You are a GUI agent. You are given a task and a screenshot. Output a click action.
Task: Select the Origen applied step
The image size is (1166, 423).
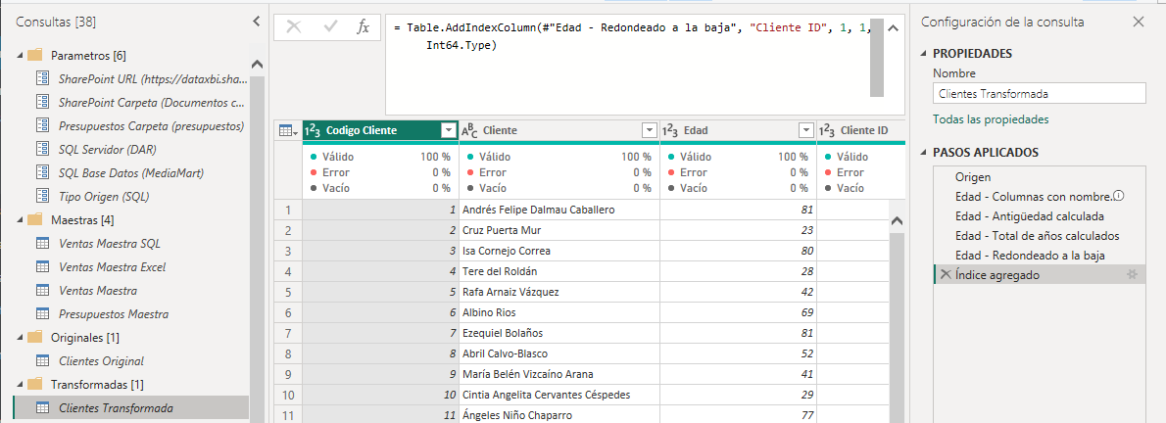click(972, 177)
